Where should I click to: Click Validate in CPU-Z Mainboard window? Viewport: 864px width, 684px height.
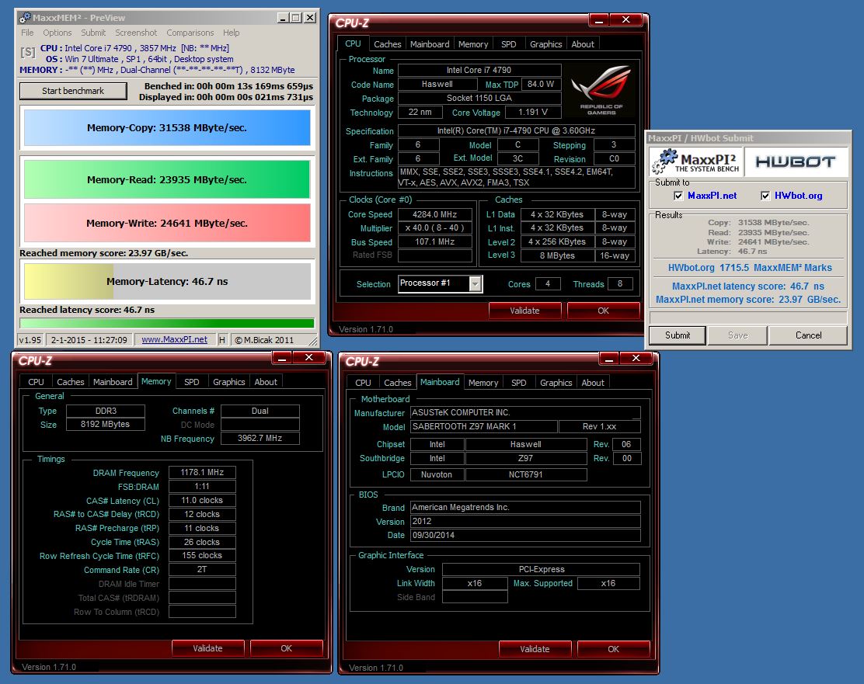[535, 649]
